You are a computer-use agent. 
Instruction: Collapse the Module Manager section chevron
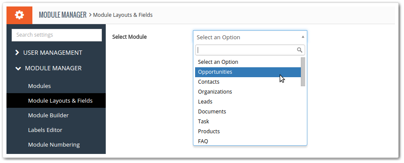coord(18,69)
